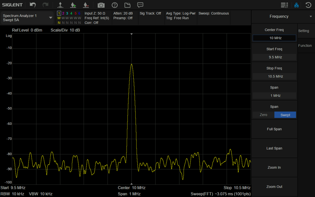This screenshot has height=197, width=315.
Task: Open help with question mark icon
Action: click(x=114, y=5)
